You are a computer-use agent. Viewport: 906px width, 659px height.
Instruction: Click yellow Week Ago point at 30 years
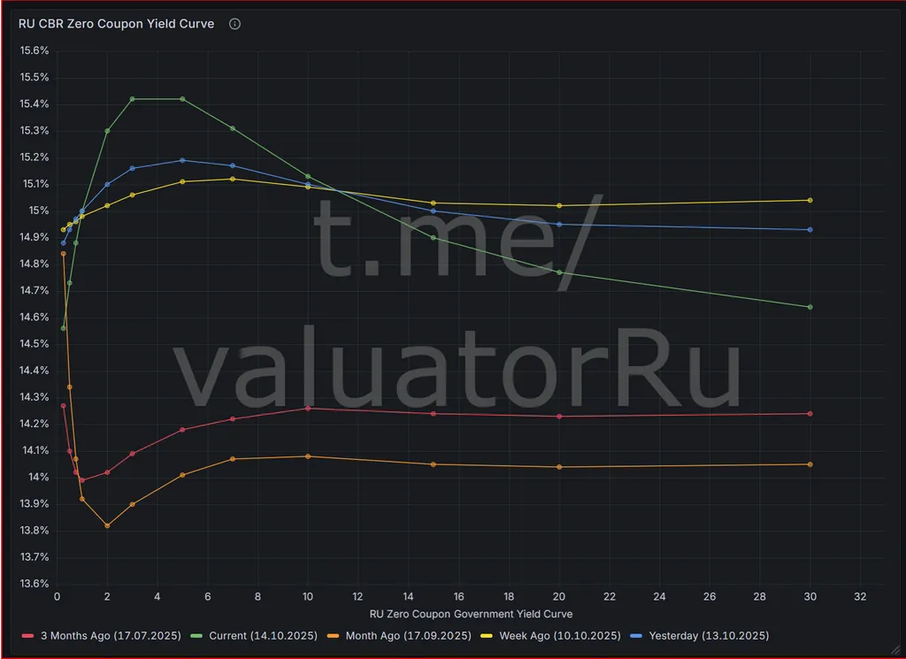coord(810,200)
